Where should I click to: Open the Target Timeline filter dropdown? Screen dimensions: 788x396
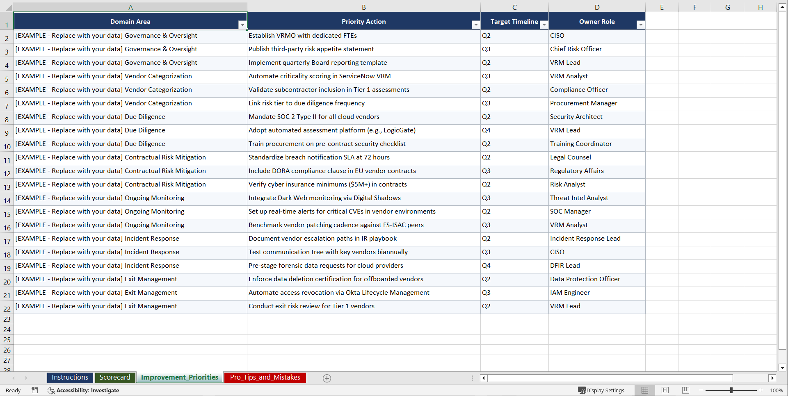[x=544, y=25]
